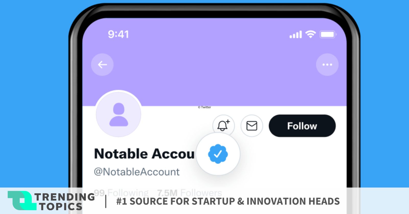Viewport: 409px width, 214px height.
Task: Click the 9:41 clock time
Action: coord(118,34)
